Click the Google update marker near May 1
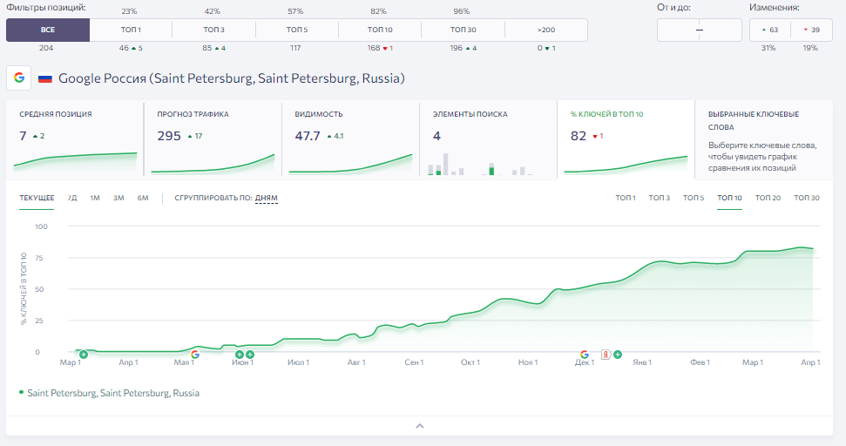846x446 pixels. click(x=195, y=355)
